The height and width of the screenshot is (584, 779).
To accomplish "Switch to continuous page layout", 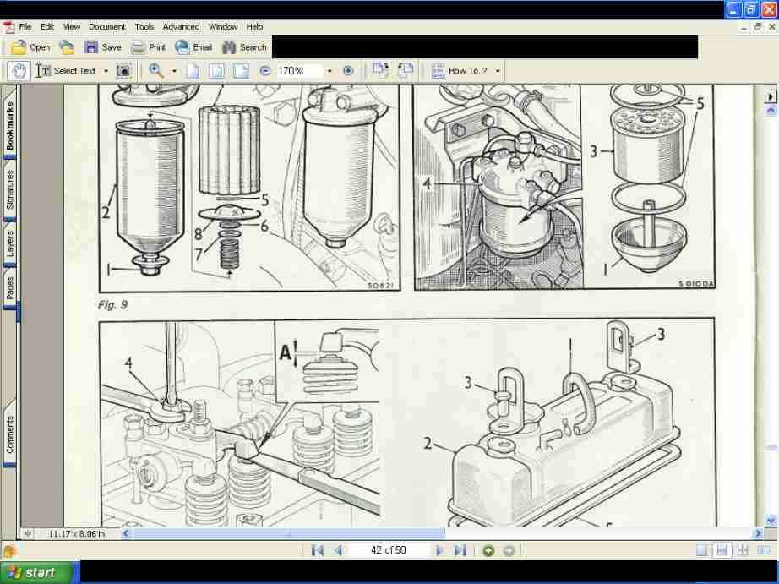I will 722,550.
